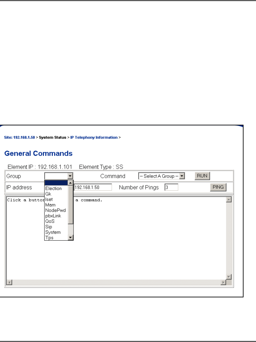256x342 pixels.
Task: Click the RUN button
Action: [202, 176]
